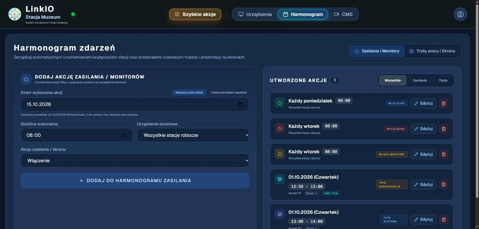Expand the Akcja zasilania / ekranu dropdown
The image size is (479, 229).
pos(135,161)
